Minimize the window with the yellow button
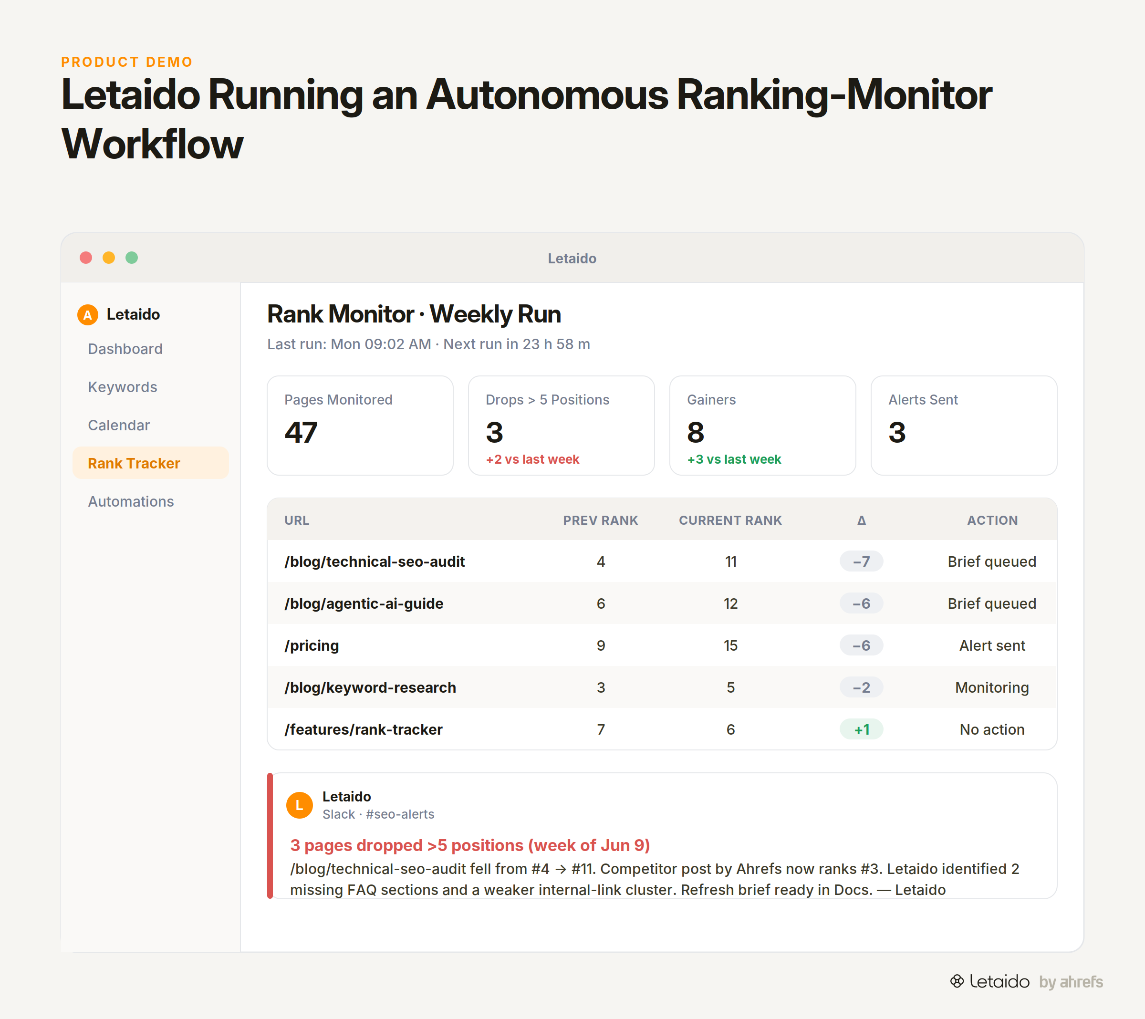The image size is (1145, 1019). click(109, 258)
